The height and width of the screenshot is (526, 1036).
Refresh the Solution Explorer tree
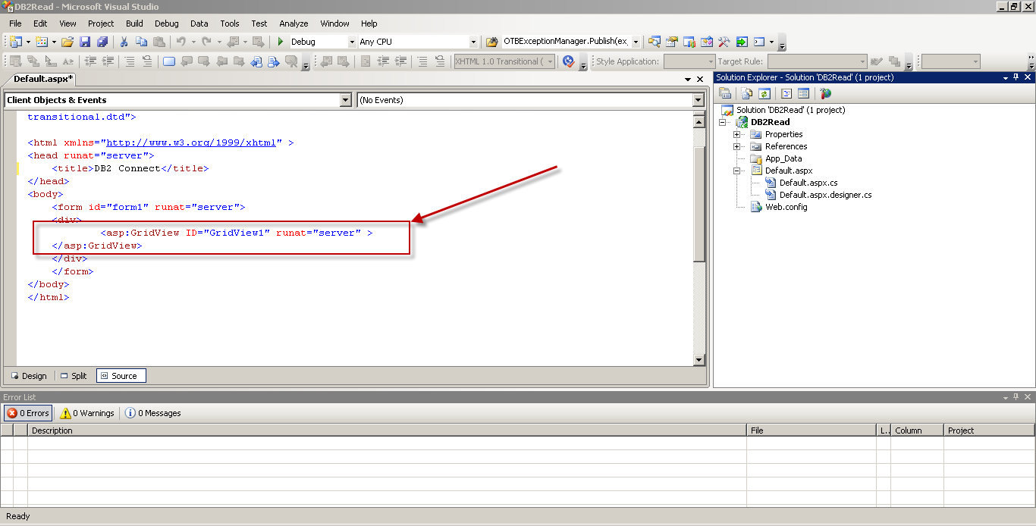(x=764, y=93)
